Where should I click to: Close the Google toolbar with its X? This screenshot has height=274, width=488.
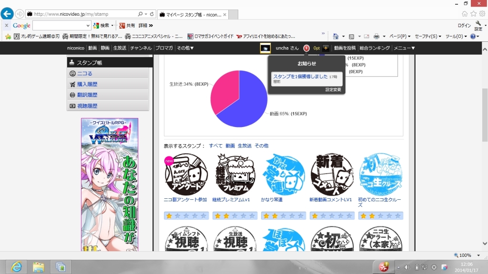[6, 26]
